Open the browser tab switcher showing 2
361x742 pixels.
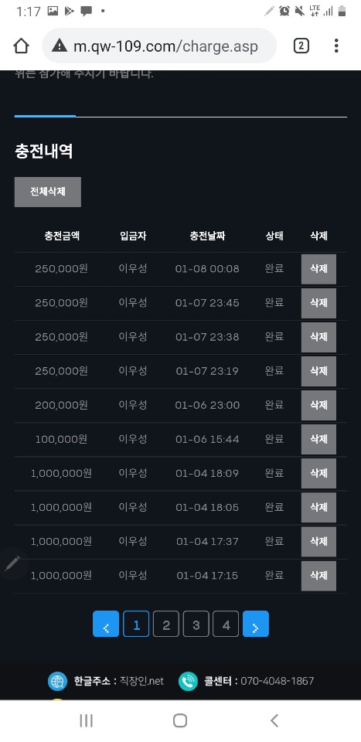(x=301, y=46)
